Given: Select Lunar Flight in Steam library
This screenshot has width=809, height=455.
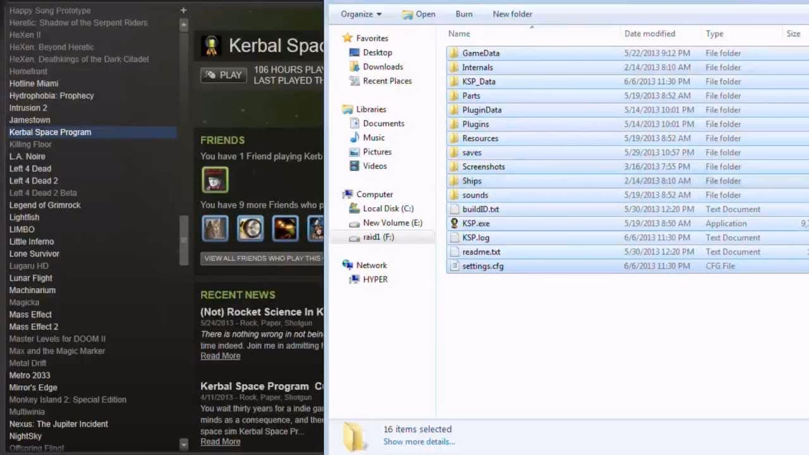Looking at the screenshot, I should (x=30, y=278).
